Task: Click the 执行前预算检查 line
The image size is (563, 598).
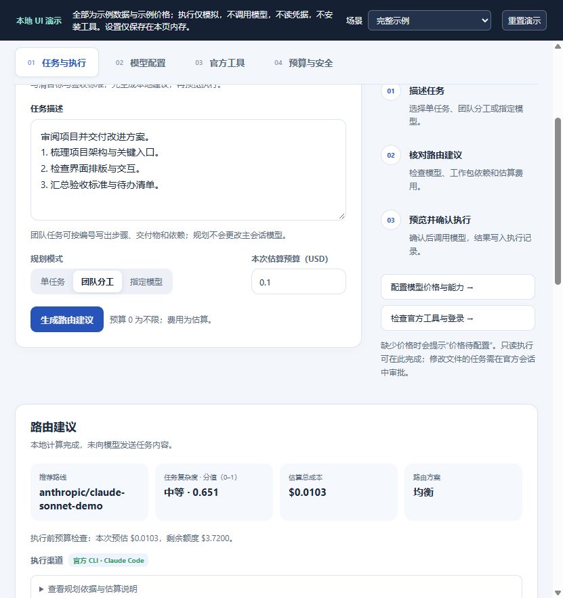Action: [x=132, y=538]
